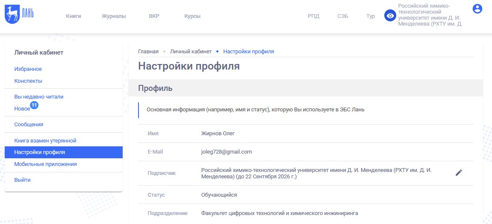Open the Тур link
The height and width of the screenshot is (224, 492).
coord(371,16)
